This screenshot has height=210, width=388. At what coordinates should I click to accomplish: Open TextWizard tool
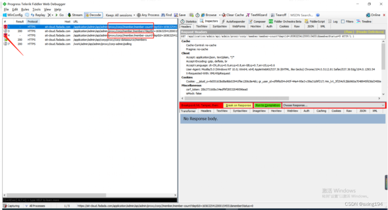[x=257, y=15]
